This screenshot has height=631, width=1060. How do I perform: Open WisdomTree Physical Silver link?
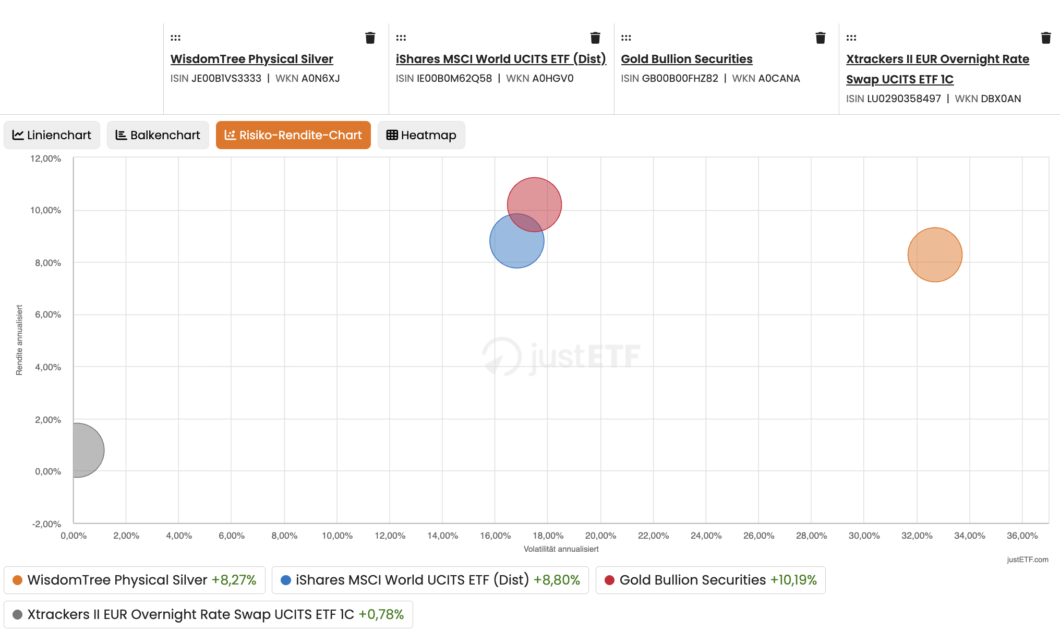click(x=252, y=59)
